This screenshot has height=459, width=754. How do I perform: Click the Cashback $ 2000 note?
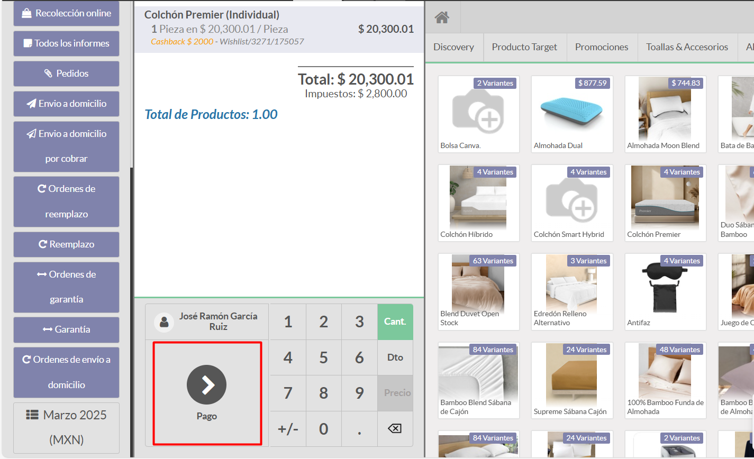coord(182,41)
